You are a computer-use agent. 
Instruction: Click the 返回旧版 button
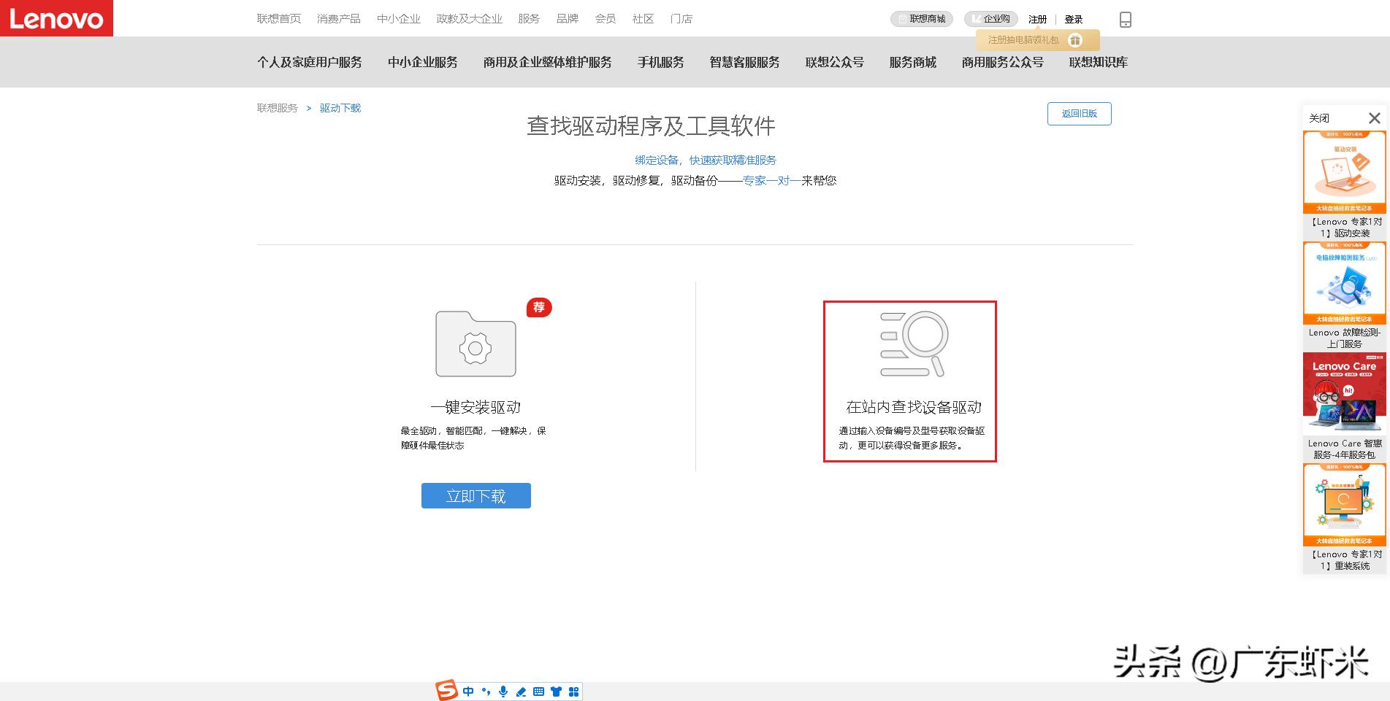click(x=1079, y=114)
